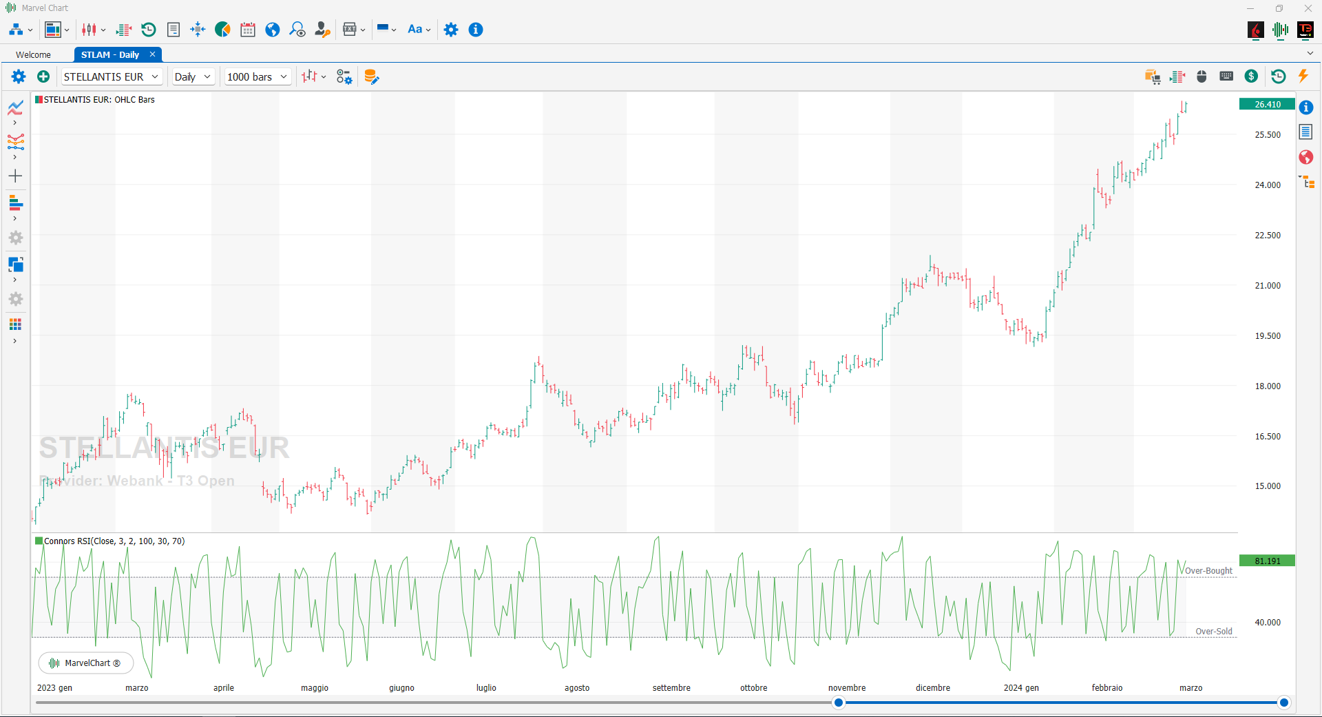Click the left time range slider handle

coord(838,703)
